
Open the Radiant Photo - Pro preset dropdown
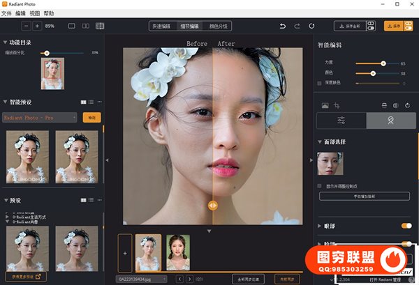pos(40,117)
